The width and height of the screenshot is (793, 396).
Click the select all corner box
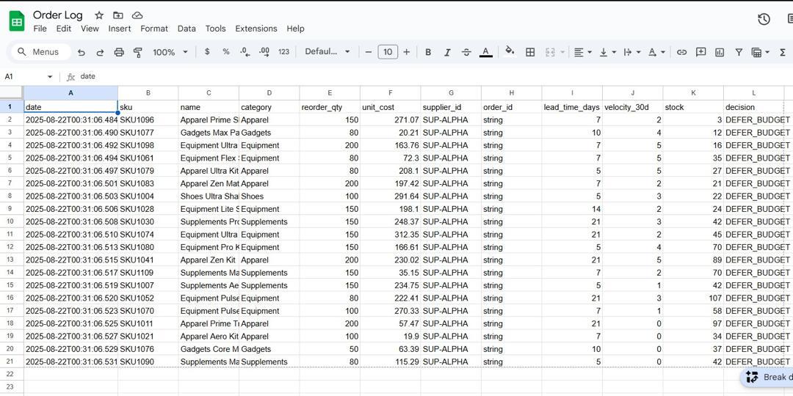tap(12, 93)
